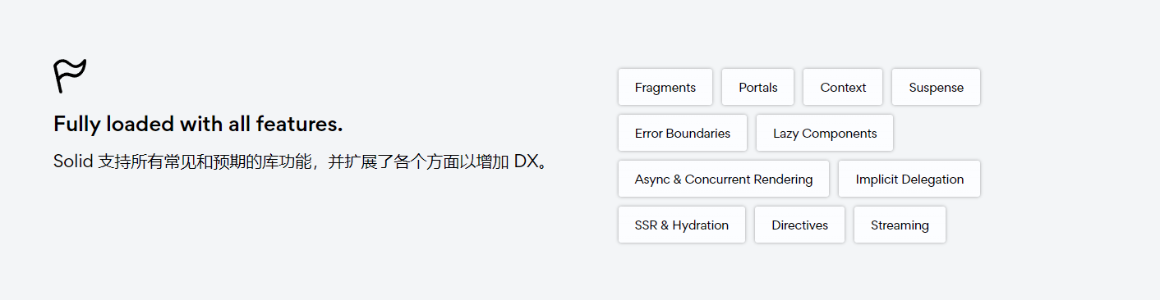
Task: Click the SSR & Hydration tag
Action: pyautogui.click(x=682, y=225)
